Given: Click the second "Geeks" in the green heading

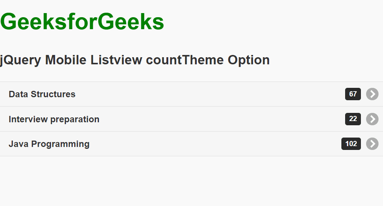Looking at the screenshot, I should 132,22.
